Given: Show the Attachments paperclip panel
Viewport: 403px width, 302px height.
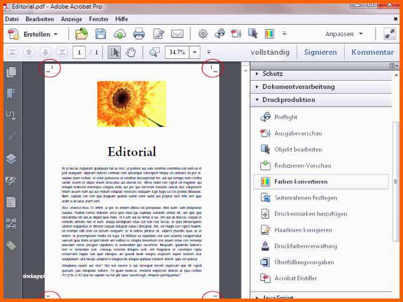Looking at the screenshot, I should pos(11,137).
